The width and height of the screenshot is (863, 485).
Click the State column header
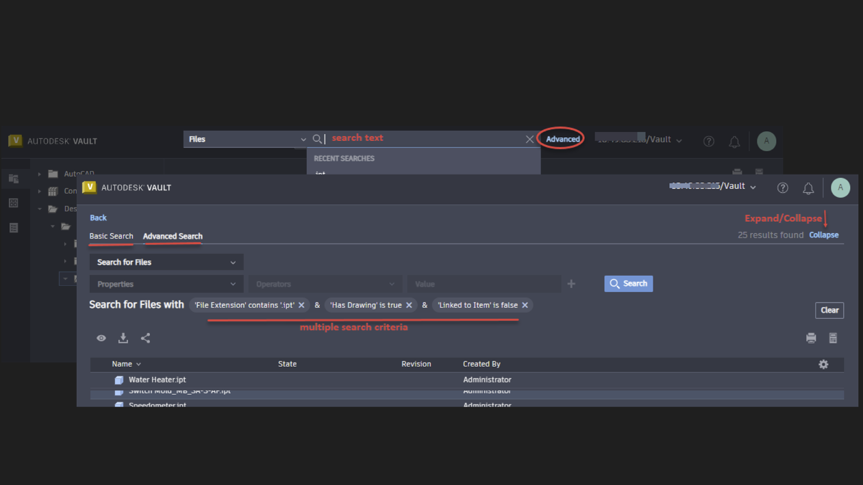(x=287, y=364)
